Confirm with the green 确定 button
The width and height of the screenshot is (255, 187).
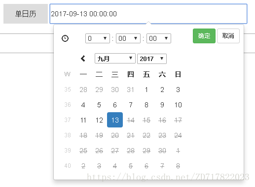click(x=204, y=36)
